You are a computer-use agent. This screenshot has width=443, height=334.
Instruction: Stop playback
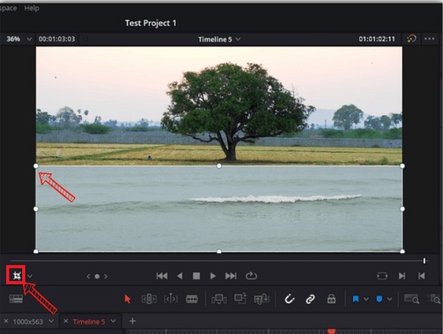coord(196,276)
